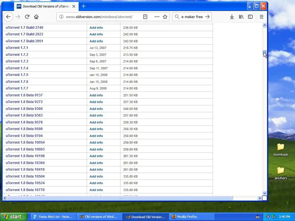Open the Library menu

click(241, 17)
